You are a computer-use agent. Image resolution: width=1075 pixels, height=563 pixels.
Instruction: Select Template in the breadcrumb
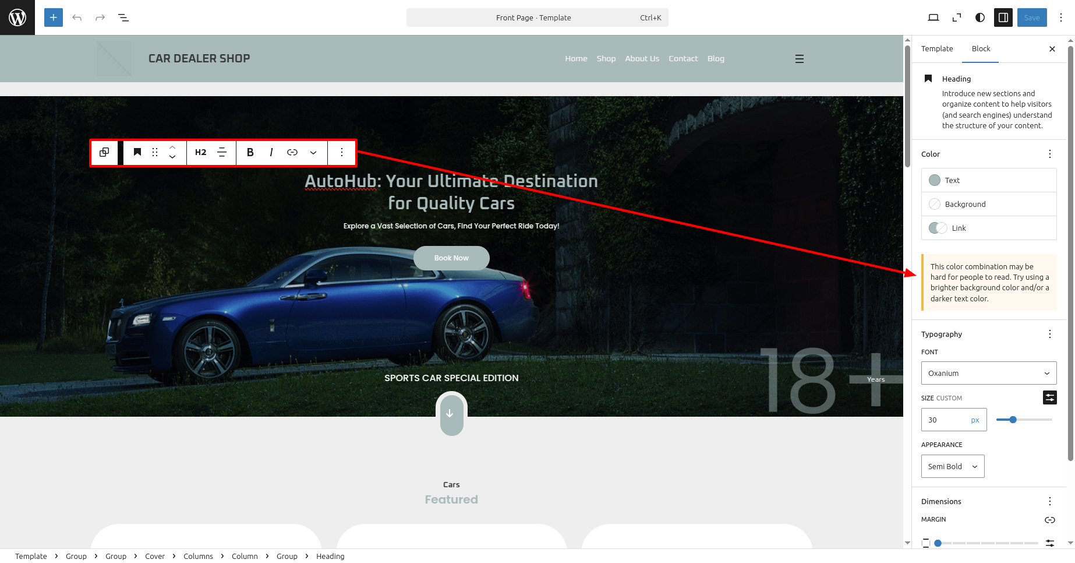click(x=31, y=556)
